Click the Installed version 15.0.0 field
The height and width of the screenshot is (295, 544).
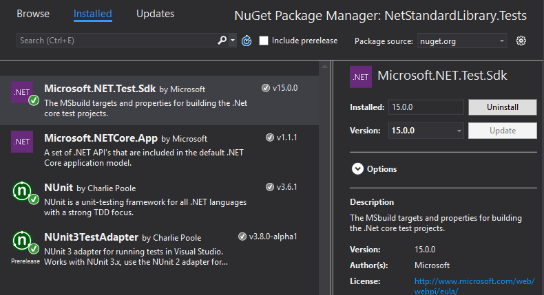click(x=426, y=107)
